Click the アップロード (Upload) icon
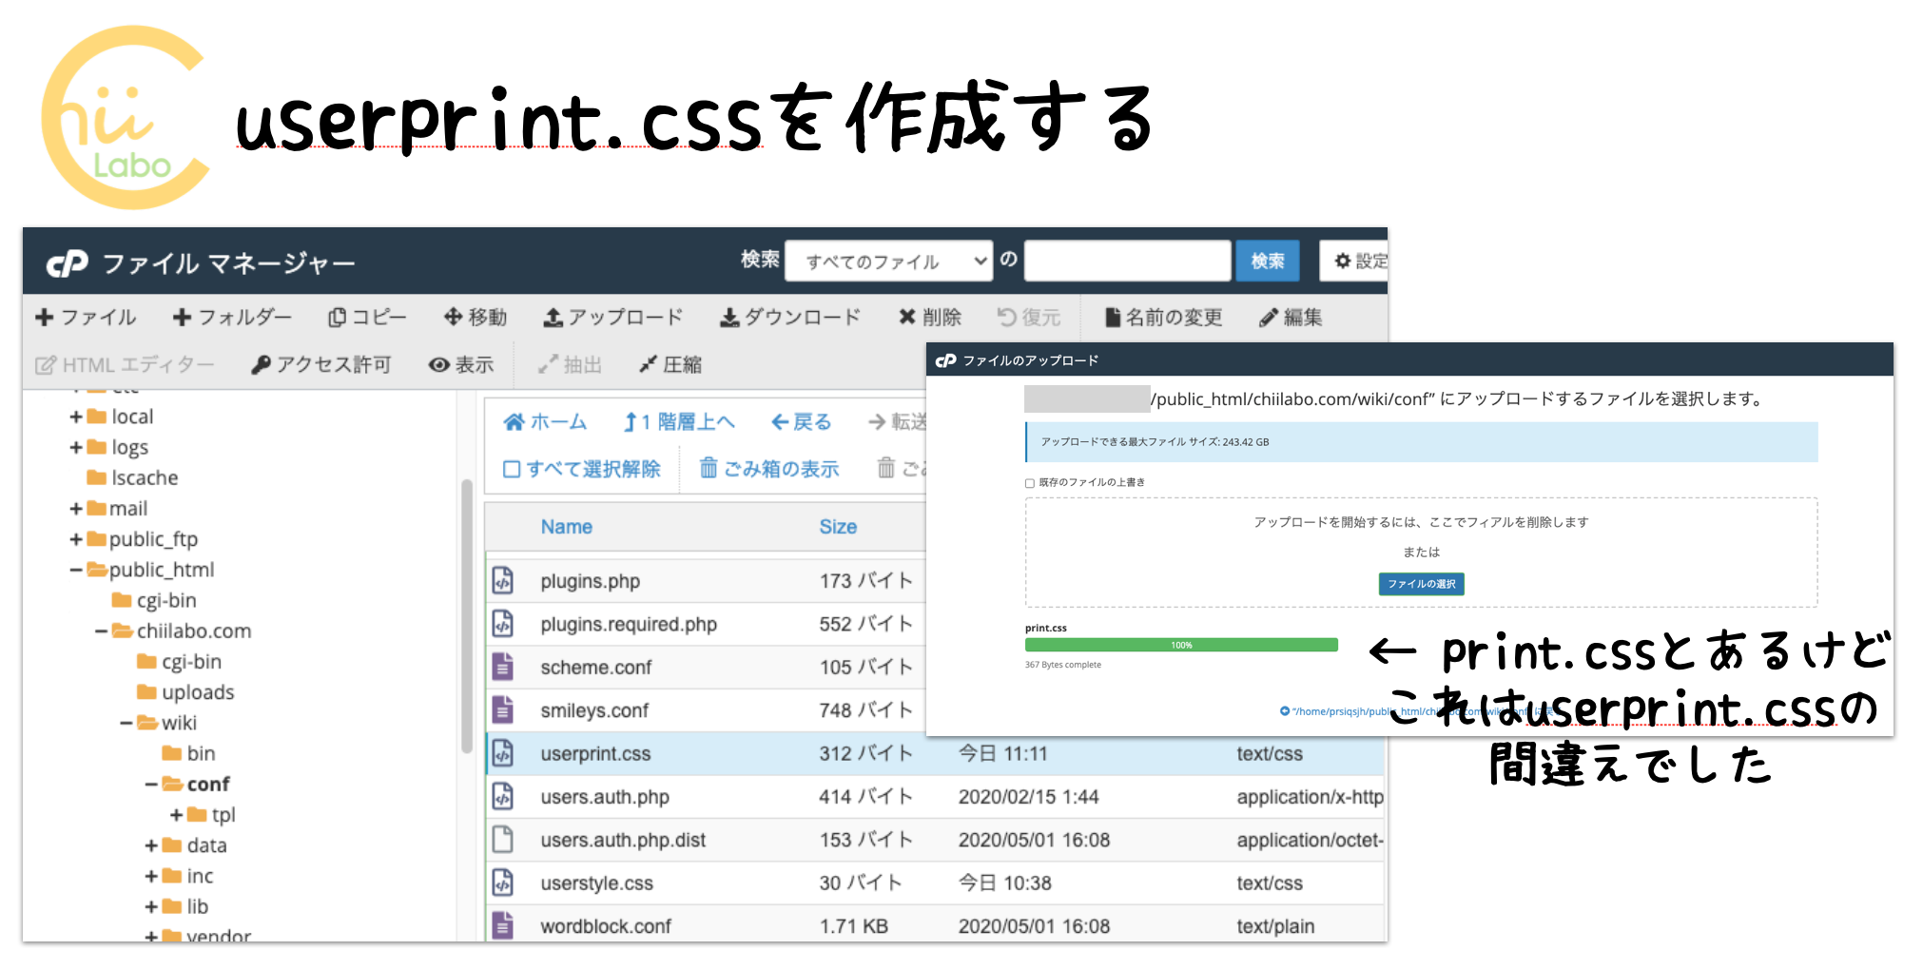 612,318
